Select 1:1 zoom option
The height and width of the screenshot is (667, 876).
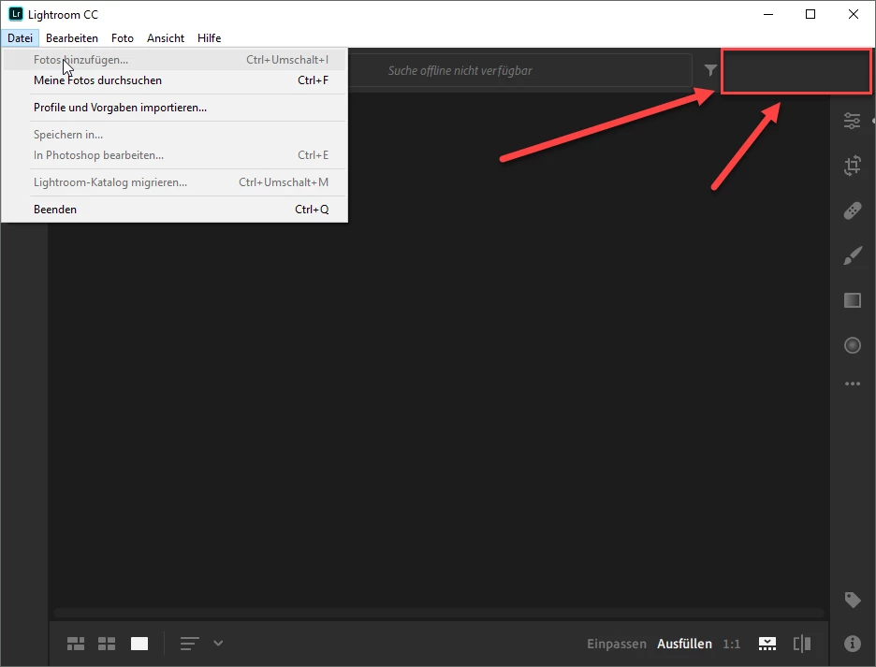pos(731,644)
